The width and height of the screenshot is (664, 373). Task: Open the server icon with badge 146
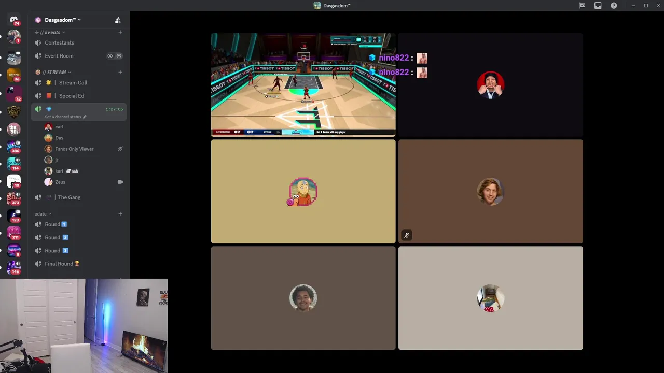click(x=14, y=268)
